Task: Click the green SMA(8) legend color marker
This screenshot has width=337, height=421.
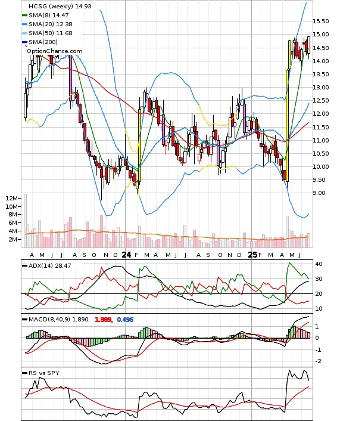Action: coord(24,16)
